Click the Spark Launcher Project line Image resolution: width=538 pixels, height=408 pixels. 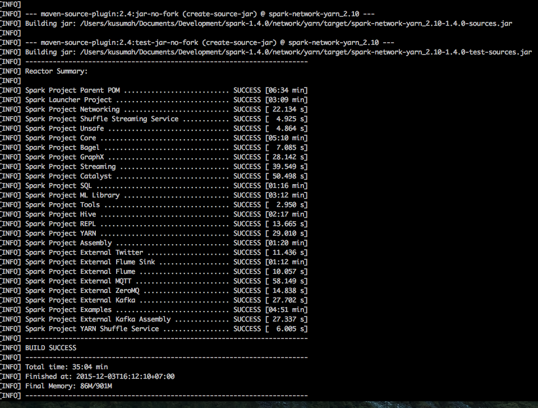tap(166, 100)
